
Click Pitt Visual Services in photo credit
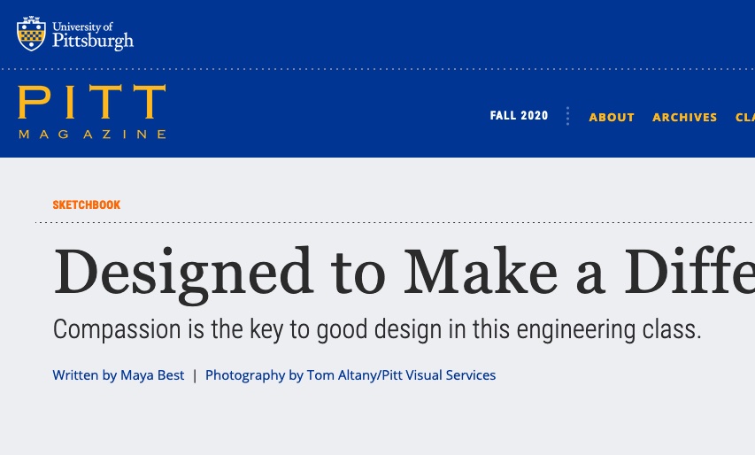click(x=439, y=375)
